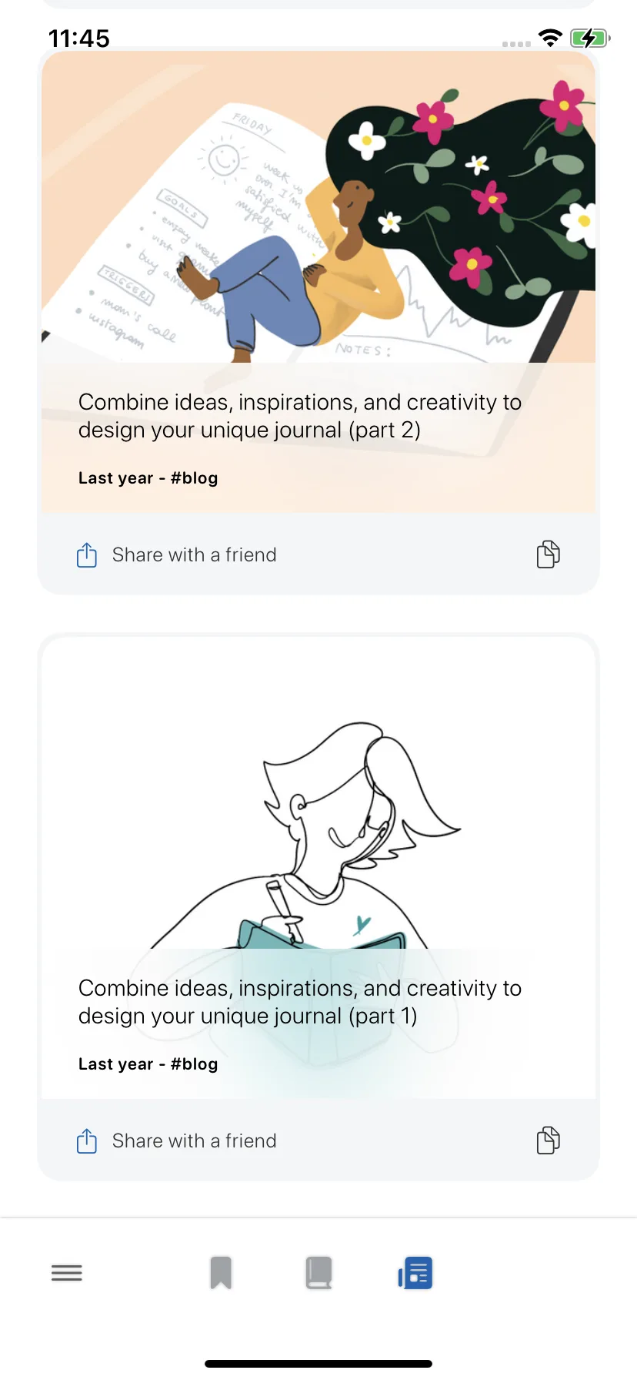This screenshot has height=1380, width=637.
Task: Tap 'Last year - #blog' tag on part 2
Action: [148, 478]
